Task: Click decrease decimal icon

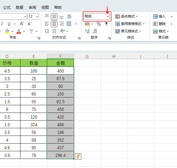Action: pyautogui.click(x=95, y=31)
